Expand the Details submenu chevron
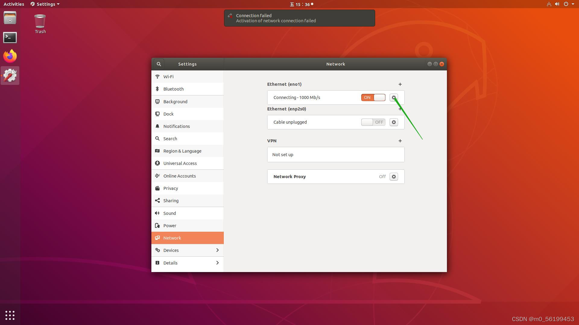This screenshot has height=325, width=579. tap(217, 263)
